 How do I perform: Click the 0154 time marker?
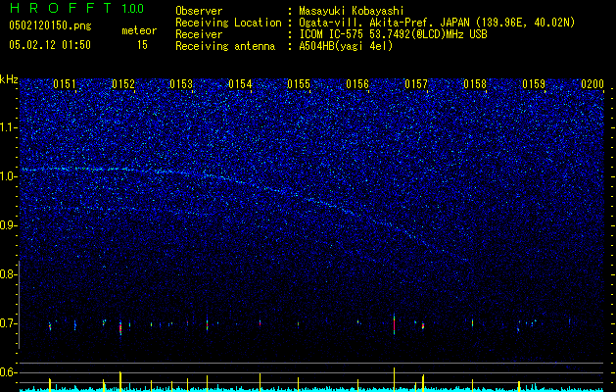coord(240,84)
